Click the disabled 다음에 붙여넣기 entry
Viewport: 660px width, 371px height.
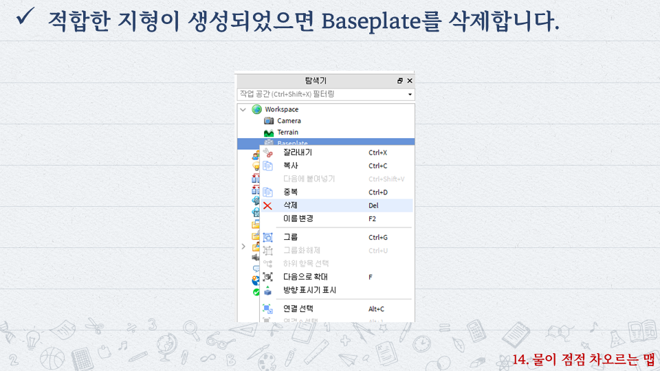[x=336, y=179]
